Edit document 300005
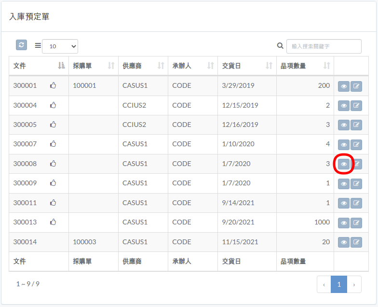The height and width of the screenshot is (307, 378). pos(356,125)
